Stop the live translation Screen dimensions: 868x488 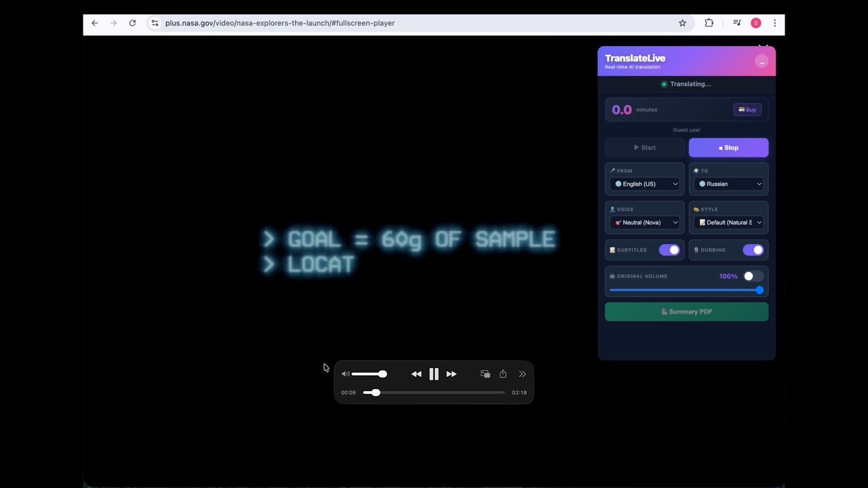(x=729, y=148)
